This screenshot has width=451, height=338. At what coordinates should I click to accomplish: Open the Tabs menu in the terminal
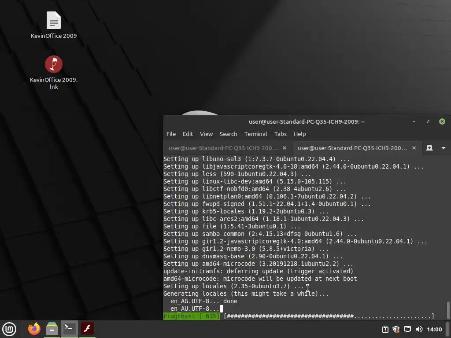(280, 134)
